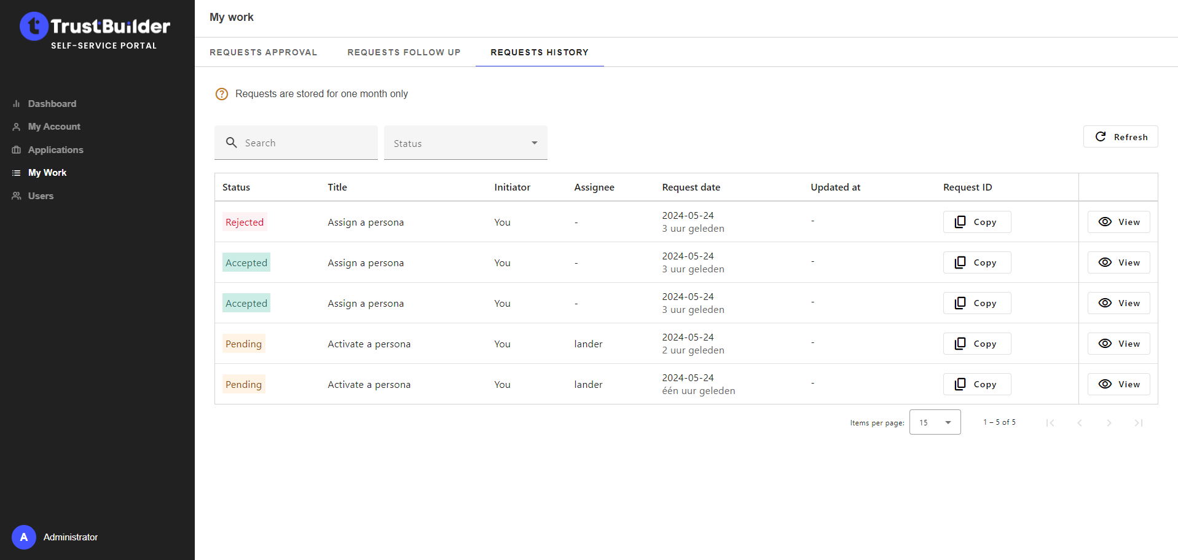1178x560 pixels.
Task: View the Rejected Assign a persona request
Action: [x=1118, y=222]
